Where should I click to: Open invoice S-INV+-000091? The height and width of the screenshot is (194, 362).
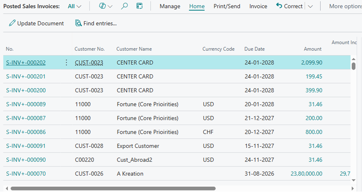[26, 146]
